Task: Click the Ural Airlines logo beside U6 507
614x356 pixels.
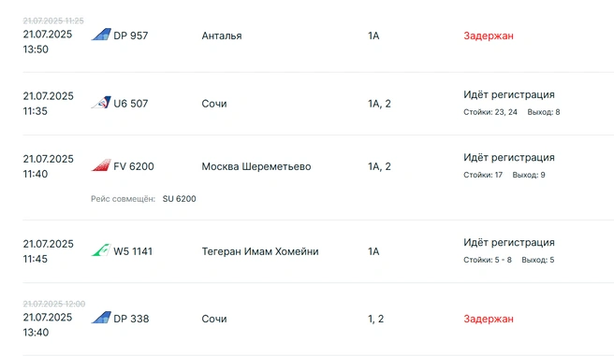Action: (x=101, y=103)
